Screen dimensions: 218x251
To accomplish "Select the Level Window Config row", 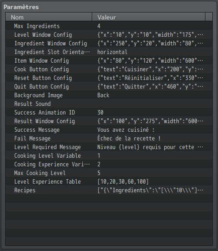I will [109, 35].
